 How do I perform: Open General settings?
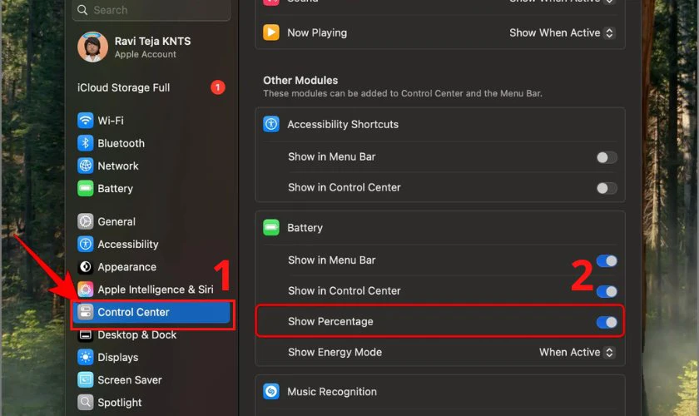pyautogui.click(x=151, y=221)
